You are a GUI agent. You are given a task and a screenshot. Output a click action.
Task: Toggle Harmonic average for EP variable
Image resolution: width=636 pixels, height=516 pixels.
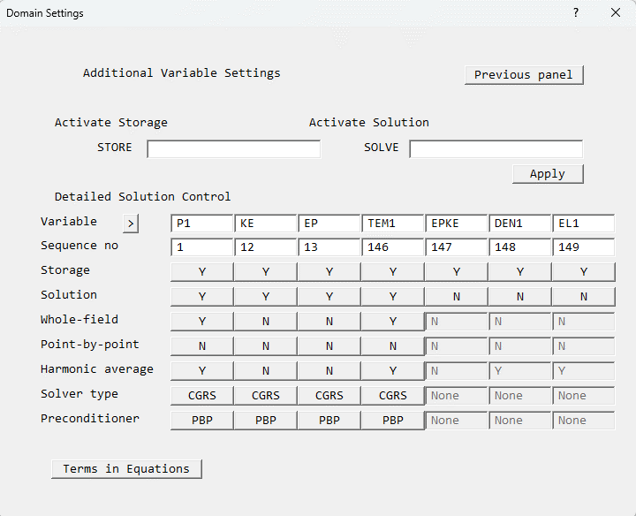329,371
